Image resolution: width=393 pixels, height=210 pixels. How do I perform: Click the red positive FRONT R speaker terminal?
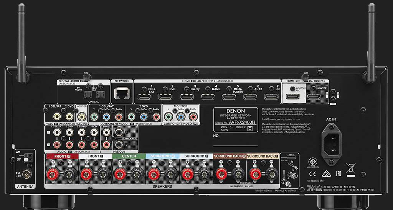coord(53,174)
